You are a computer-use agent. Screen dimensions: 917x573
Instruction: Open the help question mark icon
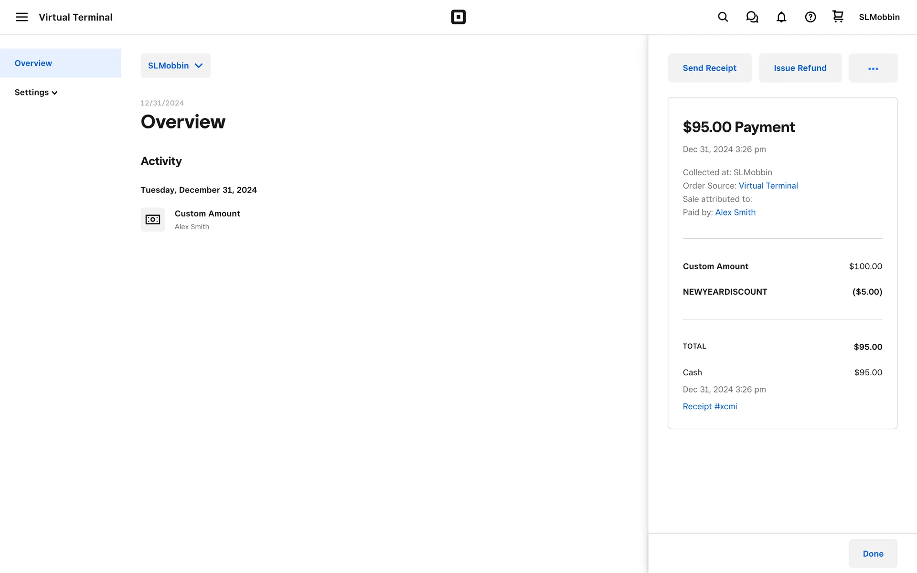click(810, 17)
